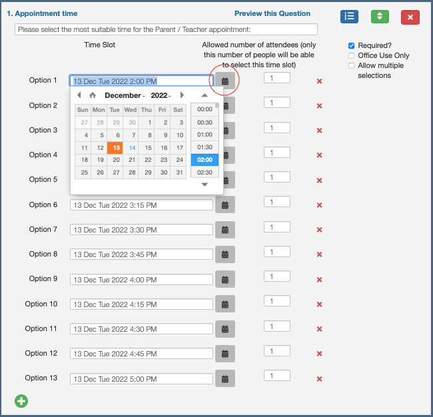Click the Option 6 time slot field

tap(141, 205)
